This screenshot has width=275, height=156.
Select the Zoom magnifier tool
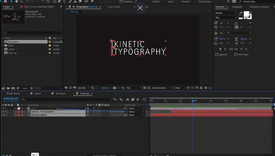click(21, 1)
